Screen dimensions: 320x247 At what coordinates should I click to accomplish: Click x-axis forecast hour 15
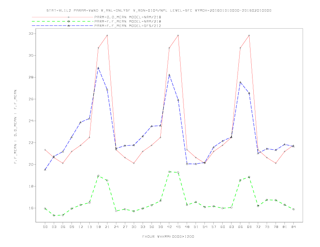[89, 227]
